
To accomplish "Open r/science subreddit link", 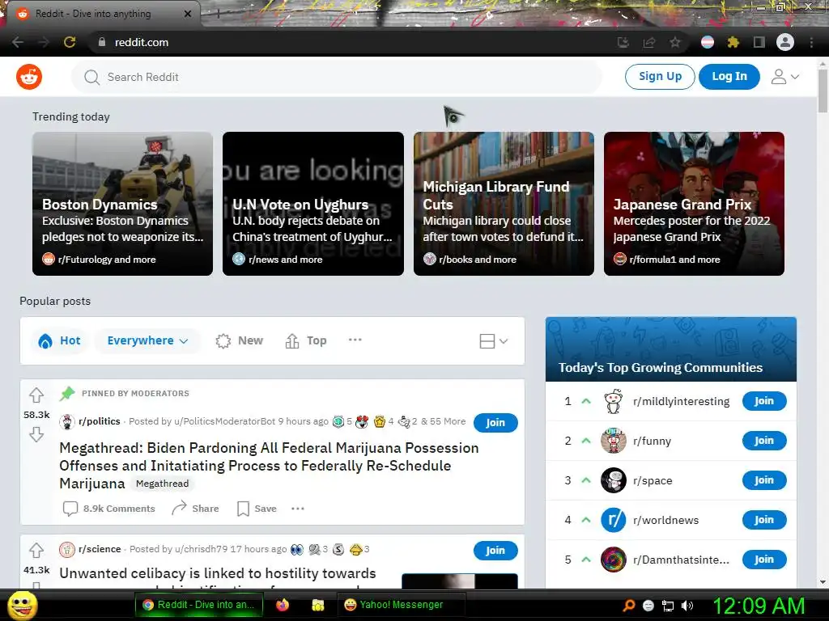I will pyautogui.click(x=100, y=549).
